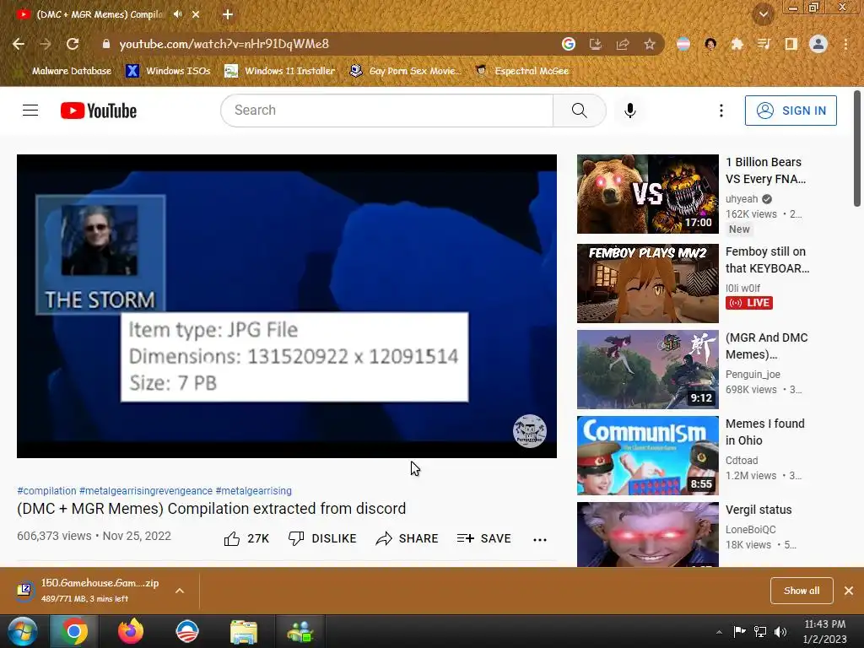Open the media controls icon in toolbar
The image size is (864, 648).
764,44
